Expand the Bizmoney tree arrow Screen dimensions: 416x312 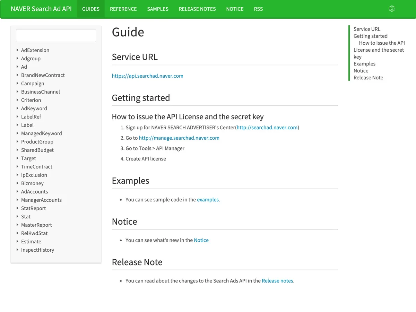click(x=17, y=183)
